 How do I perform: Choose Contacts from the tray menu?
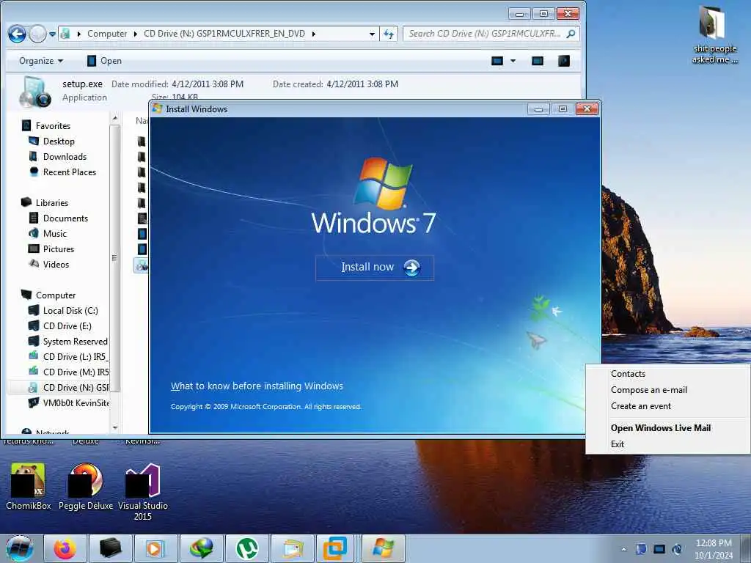628,374
